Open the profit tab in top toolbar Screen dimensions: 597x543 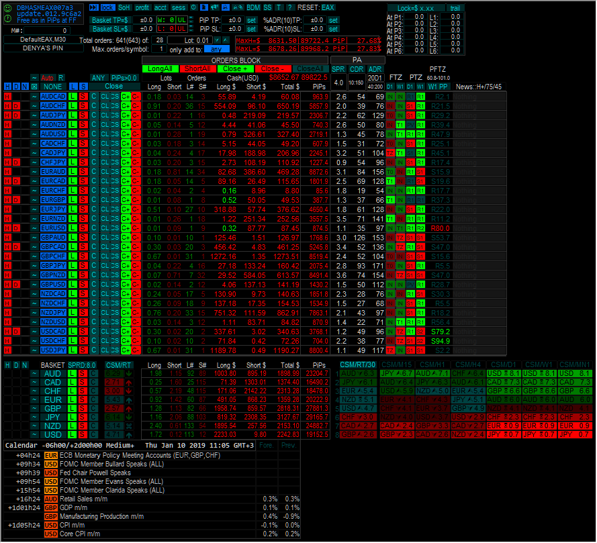tap(142, 7)
